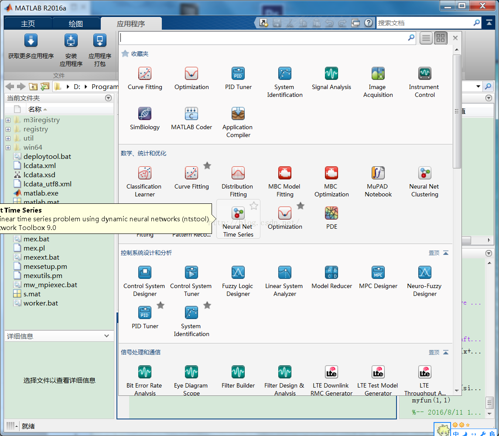Switch app gallery to list view
The width and height of the screenshot is (499, 436).
426,38
